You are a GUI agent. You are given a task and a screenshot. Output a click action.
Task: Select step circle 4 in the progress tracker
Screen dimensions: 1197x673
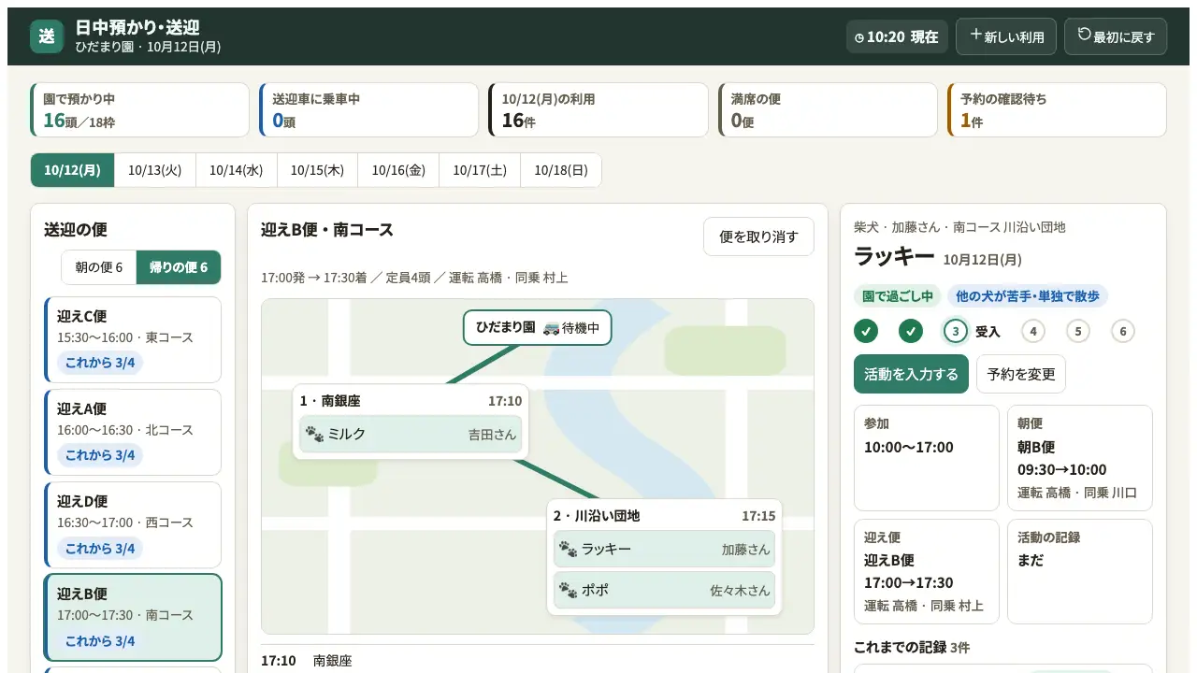pyautogui.click(x=1033, y=331)
